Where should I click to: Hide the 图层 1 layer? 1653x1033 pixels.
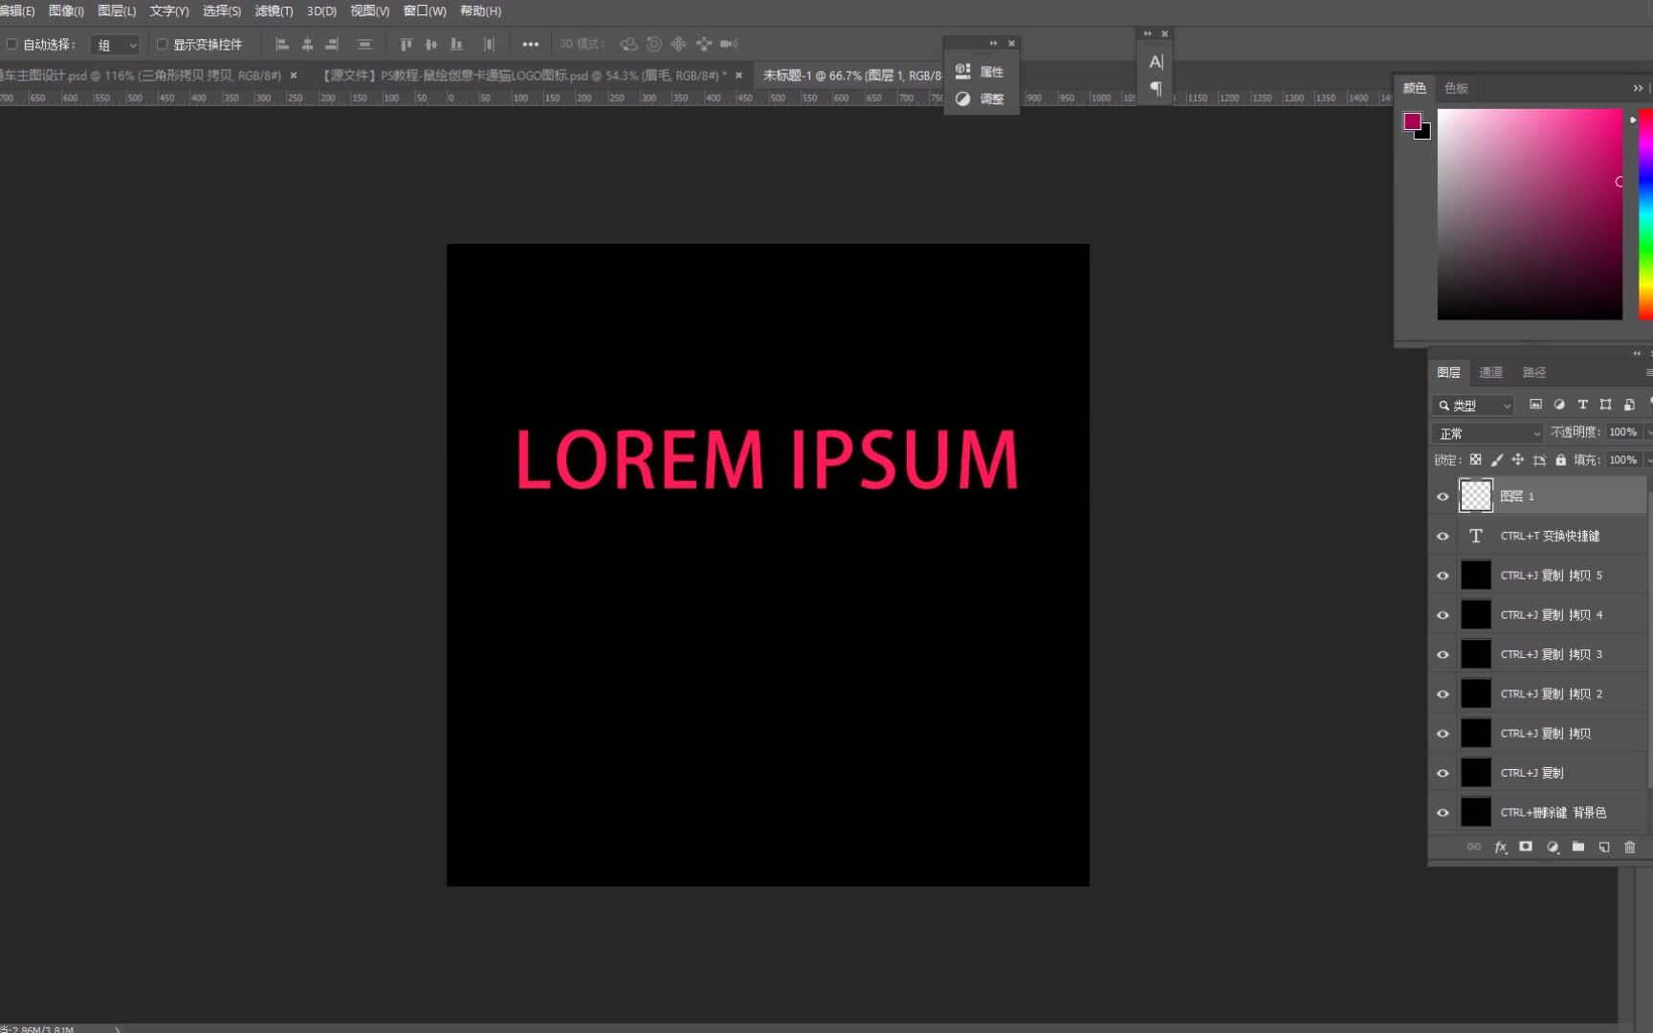pyautogui.click(x=1443, y=496)
